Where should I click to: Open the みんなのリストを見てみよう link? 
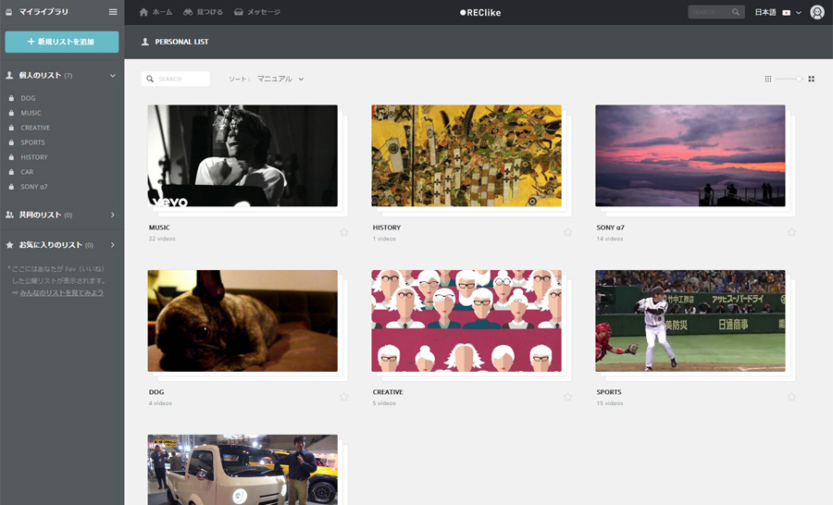click(x=62, y=292)
